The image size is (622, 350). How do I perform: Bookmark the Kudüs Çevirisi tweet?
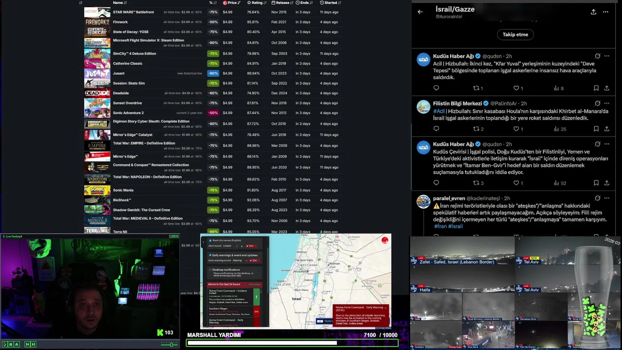596,183
